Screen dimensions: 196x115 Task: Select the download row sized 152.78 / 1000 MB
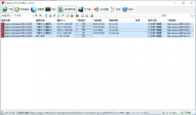[x=97, y=24]
